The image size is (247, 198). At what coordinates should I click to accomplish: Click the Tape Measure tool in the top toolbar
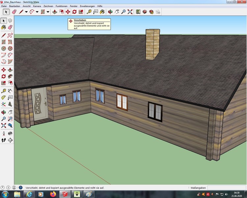tap(89, 12)
